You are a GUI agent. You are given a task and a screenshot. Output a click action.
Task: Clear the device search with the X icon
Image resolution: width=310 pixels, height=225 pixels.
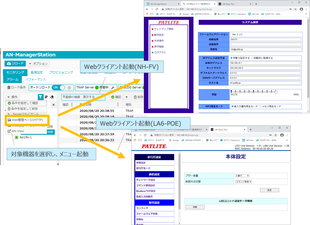(x=54, y=105)
